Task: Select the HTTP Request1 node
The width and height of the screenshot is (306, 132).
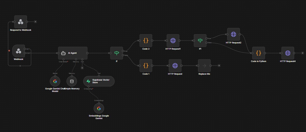Action: (173, 41)
